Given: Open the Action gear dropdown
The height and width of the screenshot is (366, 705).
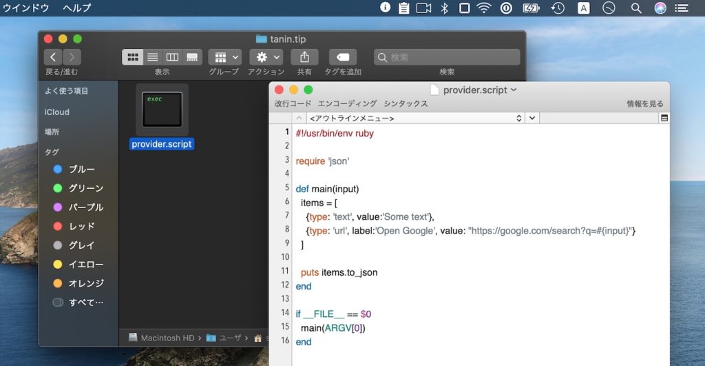Looking at the screenshot, I should click(266, 57).
